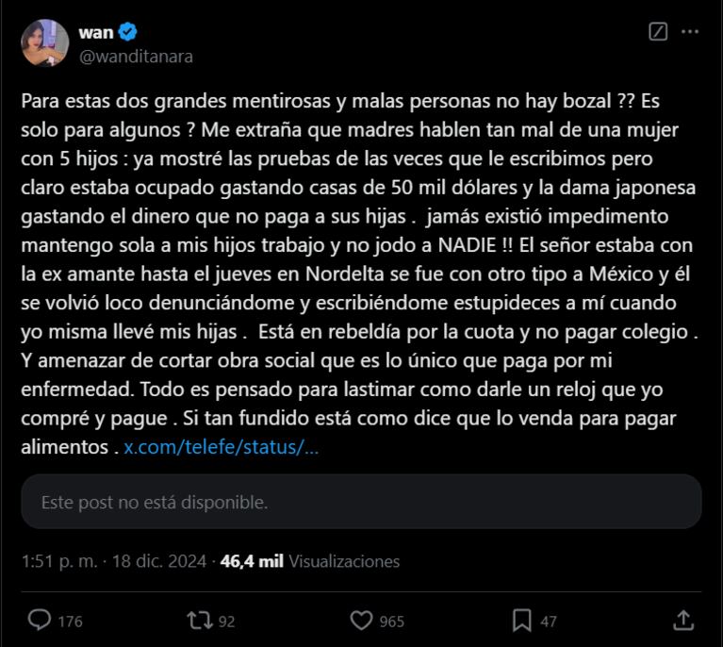Toggle the bookmark icon on this post
Screen dimensions: 723x647
coord(521,620)
